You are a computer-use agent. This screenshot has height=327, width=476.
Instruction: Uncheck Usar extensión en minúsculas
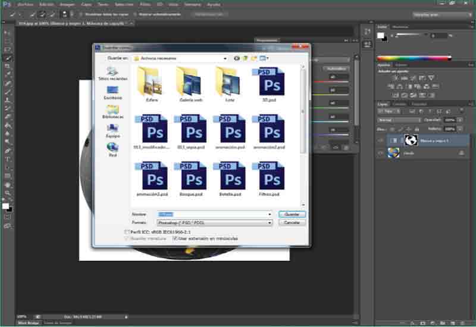click(175, 238)
